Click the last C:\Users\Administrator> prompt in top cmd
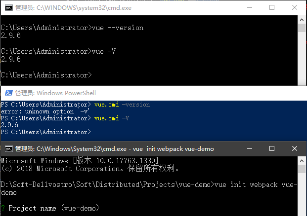 click(46, 75)
